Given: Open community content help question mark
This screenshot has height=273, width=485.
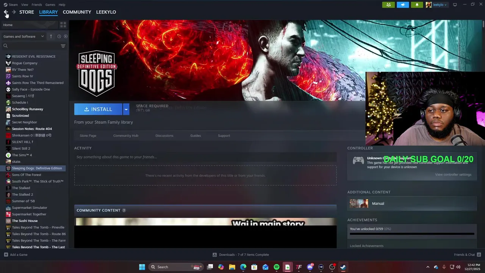Looking at the screenshot, I should click(x=124, y=210).
